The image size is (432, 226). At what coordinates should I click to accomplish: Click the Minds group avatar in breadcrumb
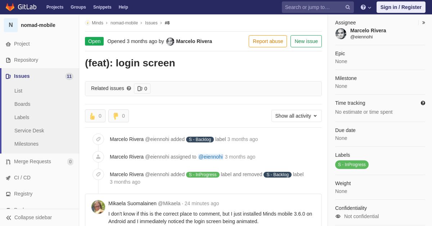(x=87, y=23)
